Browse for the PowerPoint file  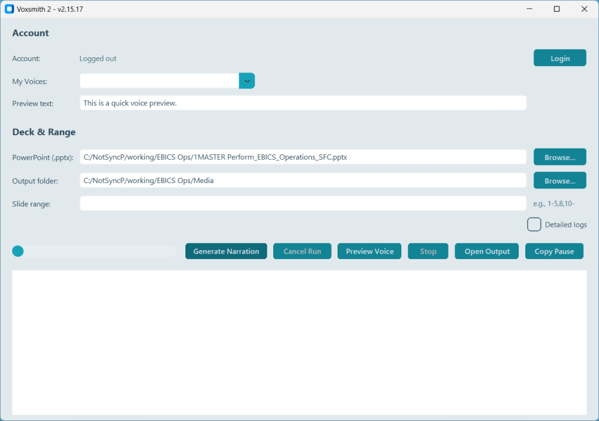click(x=560, y=157)
